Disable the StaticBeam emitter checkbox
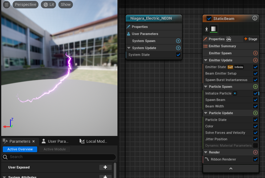 tap(209, 18)
